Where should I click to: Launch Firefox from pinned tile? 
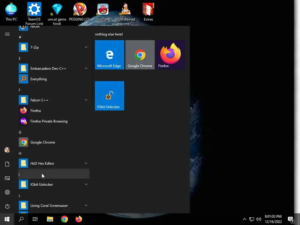point(170,55)
